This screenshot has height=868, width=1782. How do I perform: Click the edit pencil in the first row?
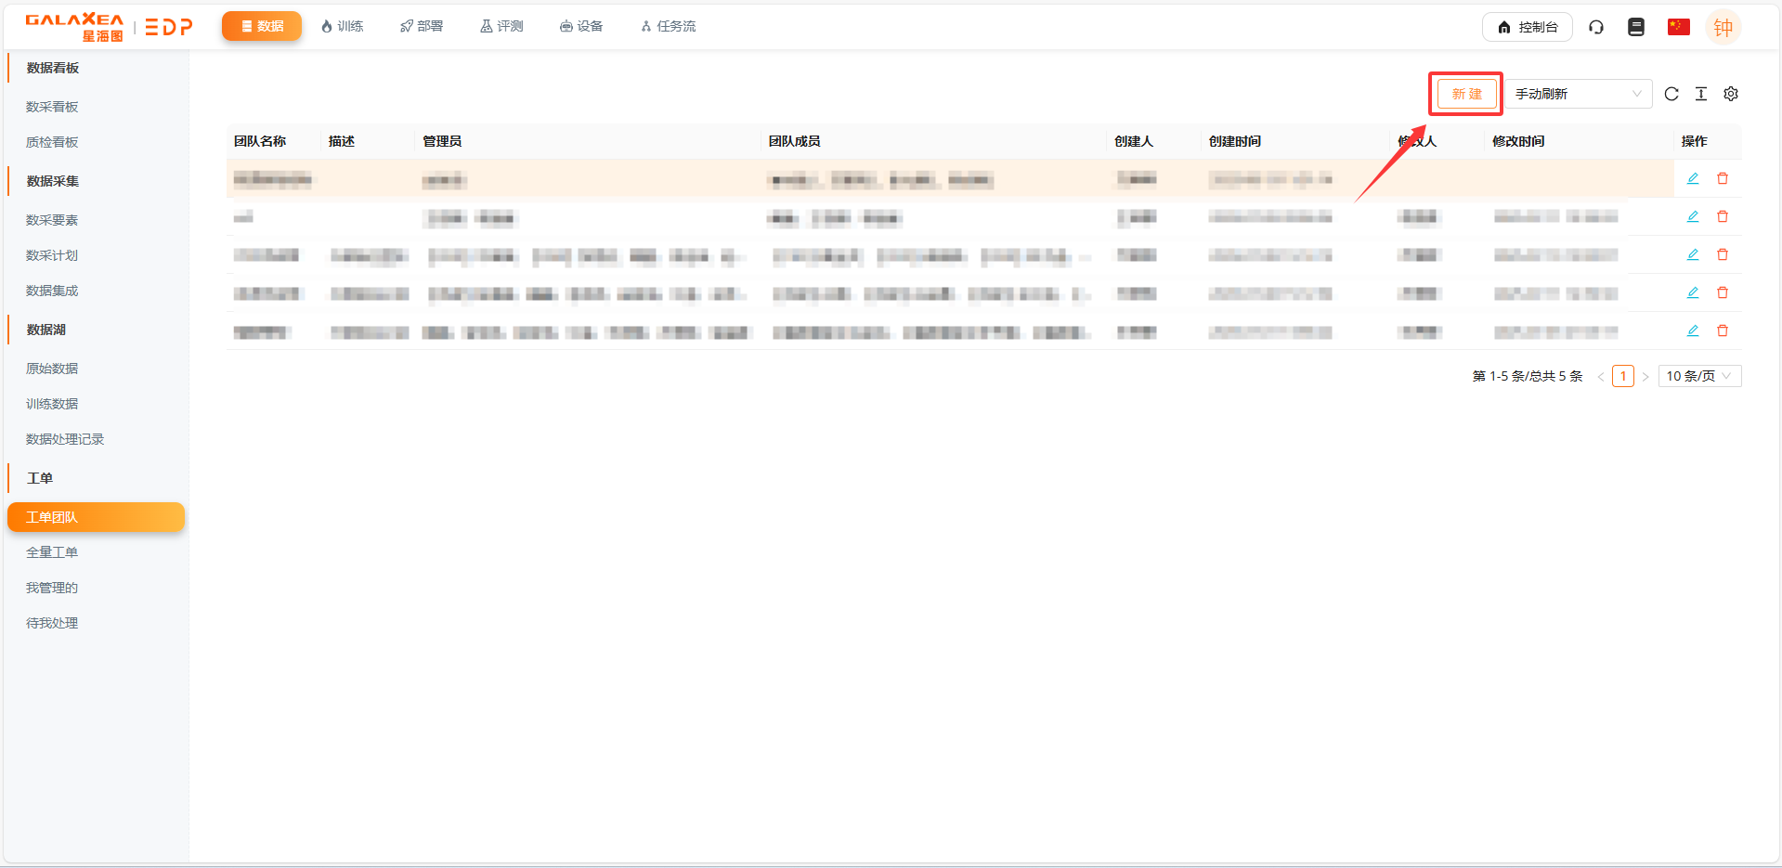point(1693,178)
